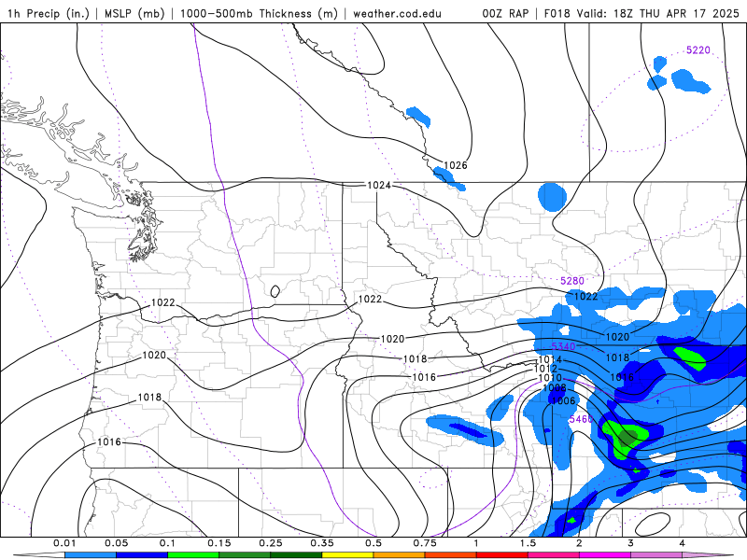
Task: Pick the light blue legend swatch
Action: pyautogui.click(x=91, y=555)
